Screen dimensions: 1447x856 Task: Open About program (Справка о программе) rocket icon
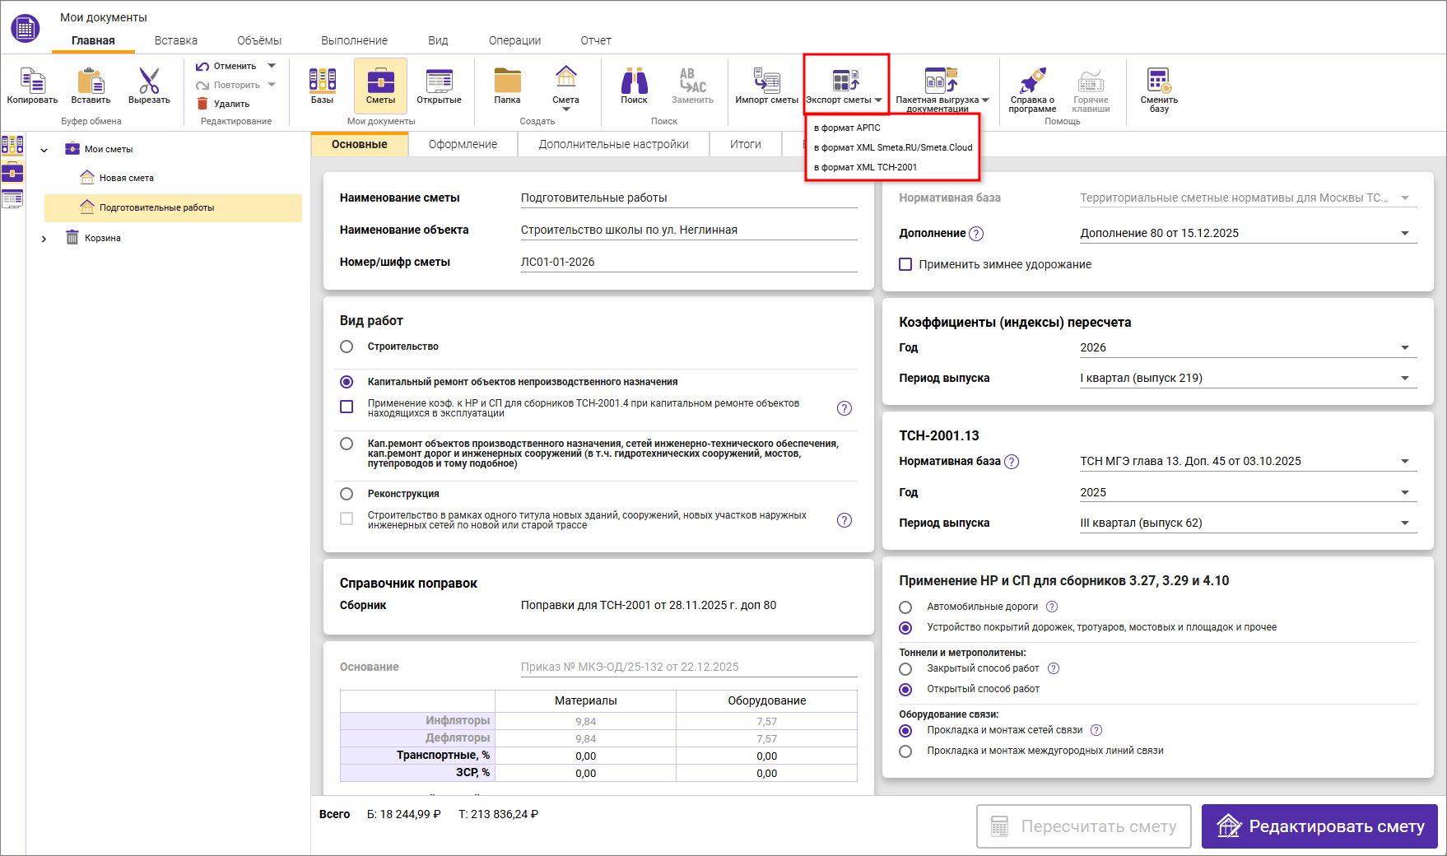pos(1032,81)
